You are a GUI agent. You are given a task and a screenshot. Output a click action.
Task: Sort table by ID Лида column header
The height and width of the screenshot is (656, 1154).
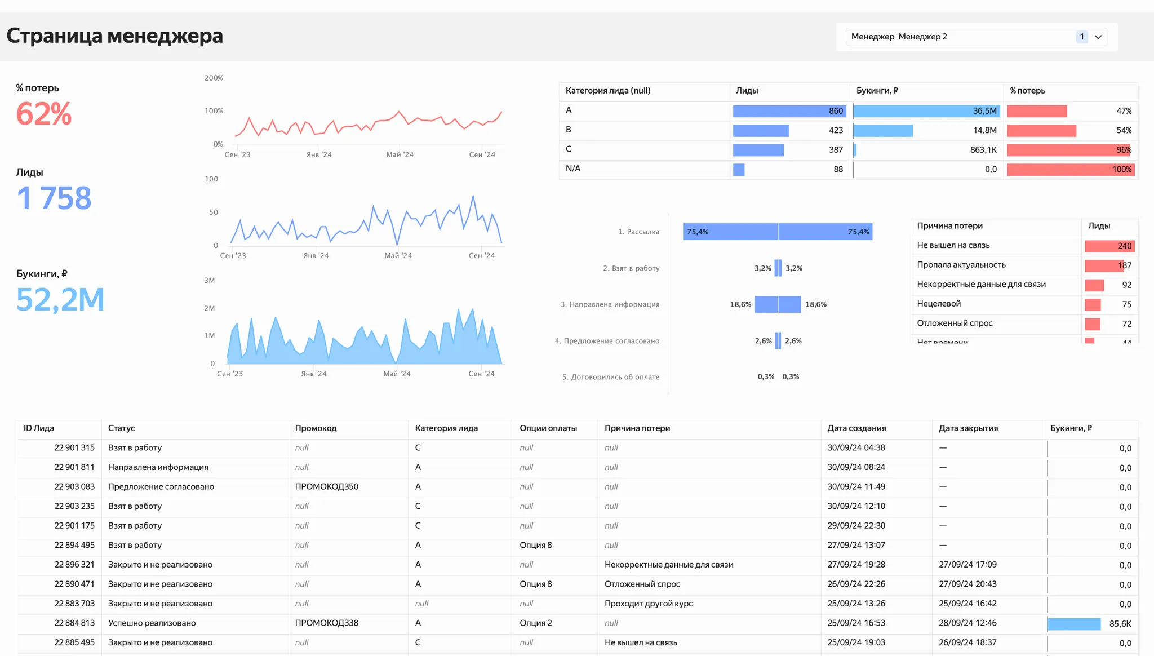tap(39, 428)
